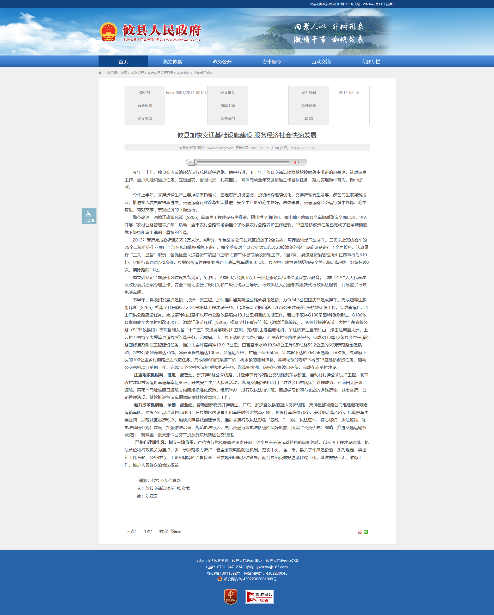
Task: Click 政府信息公开目录 breadcrumb link
Action: [161, 73]
